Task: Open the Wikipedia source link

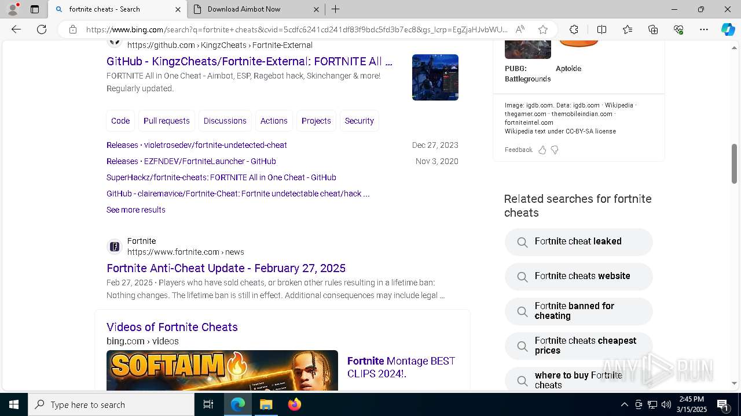Action: click(x=619, y=105)
